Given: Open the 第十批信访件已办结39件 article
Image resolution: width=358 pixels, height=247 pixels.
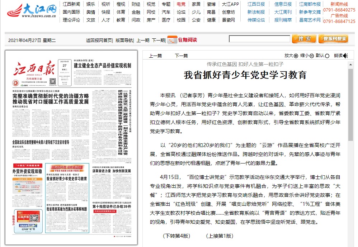Looking at the screenshot, I should click(x=112, y=206).
